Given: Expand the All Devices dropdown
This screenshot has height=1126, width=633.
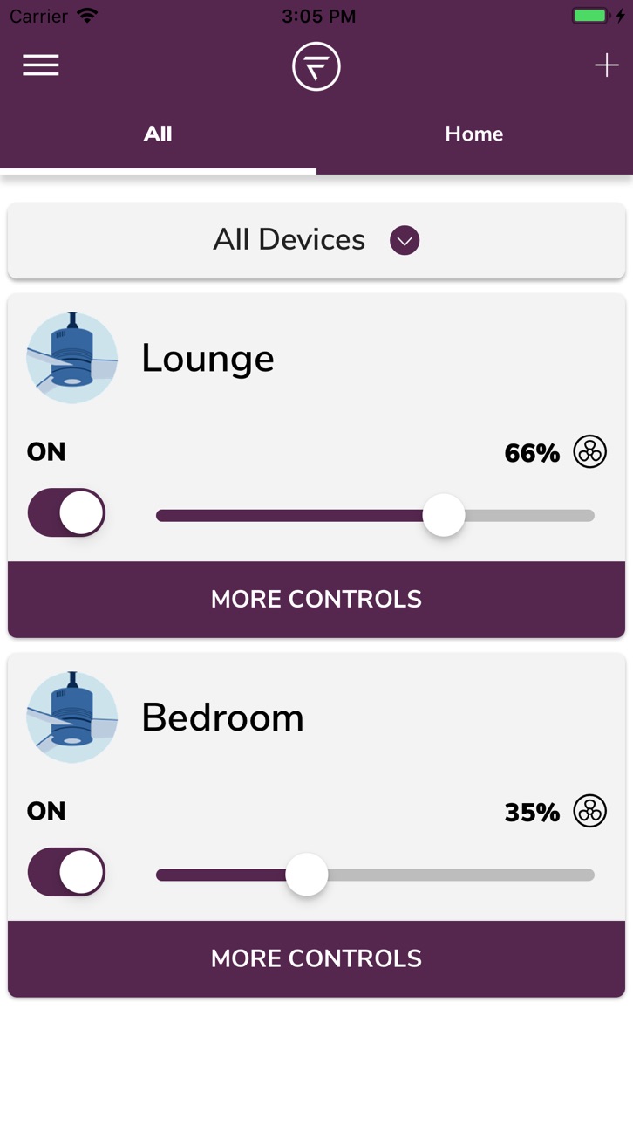Looking at the screenshot, I should [316, 240].
